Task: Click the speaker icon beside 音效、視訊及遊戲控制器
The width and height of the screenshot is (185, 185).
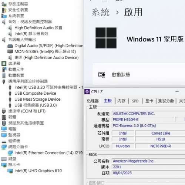Action: [4, 22]
